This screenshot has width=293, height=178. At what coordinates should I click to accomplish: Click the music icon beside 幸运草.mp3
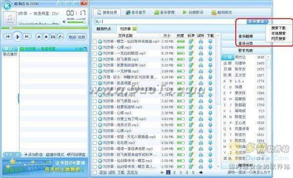click(x=100, y=95)
